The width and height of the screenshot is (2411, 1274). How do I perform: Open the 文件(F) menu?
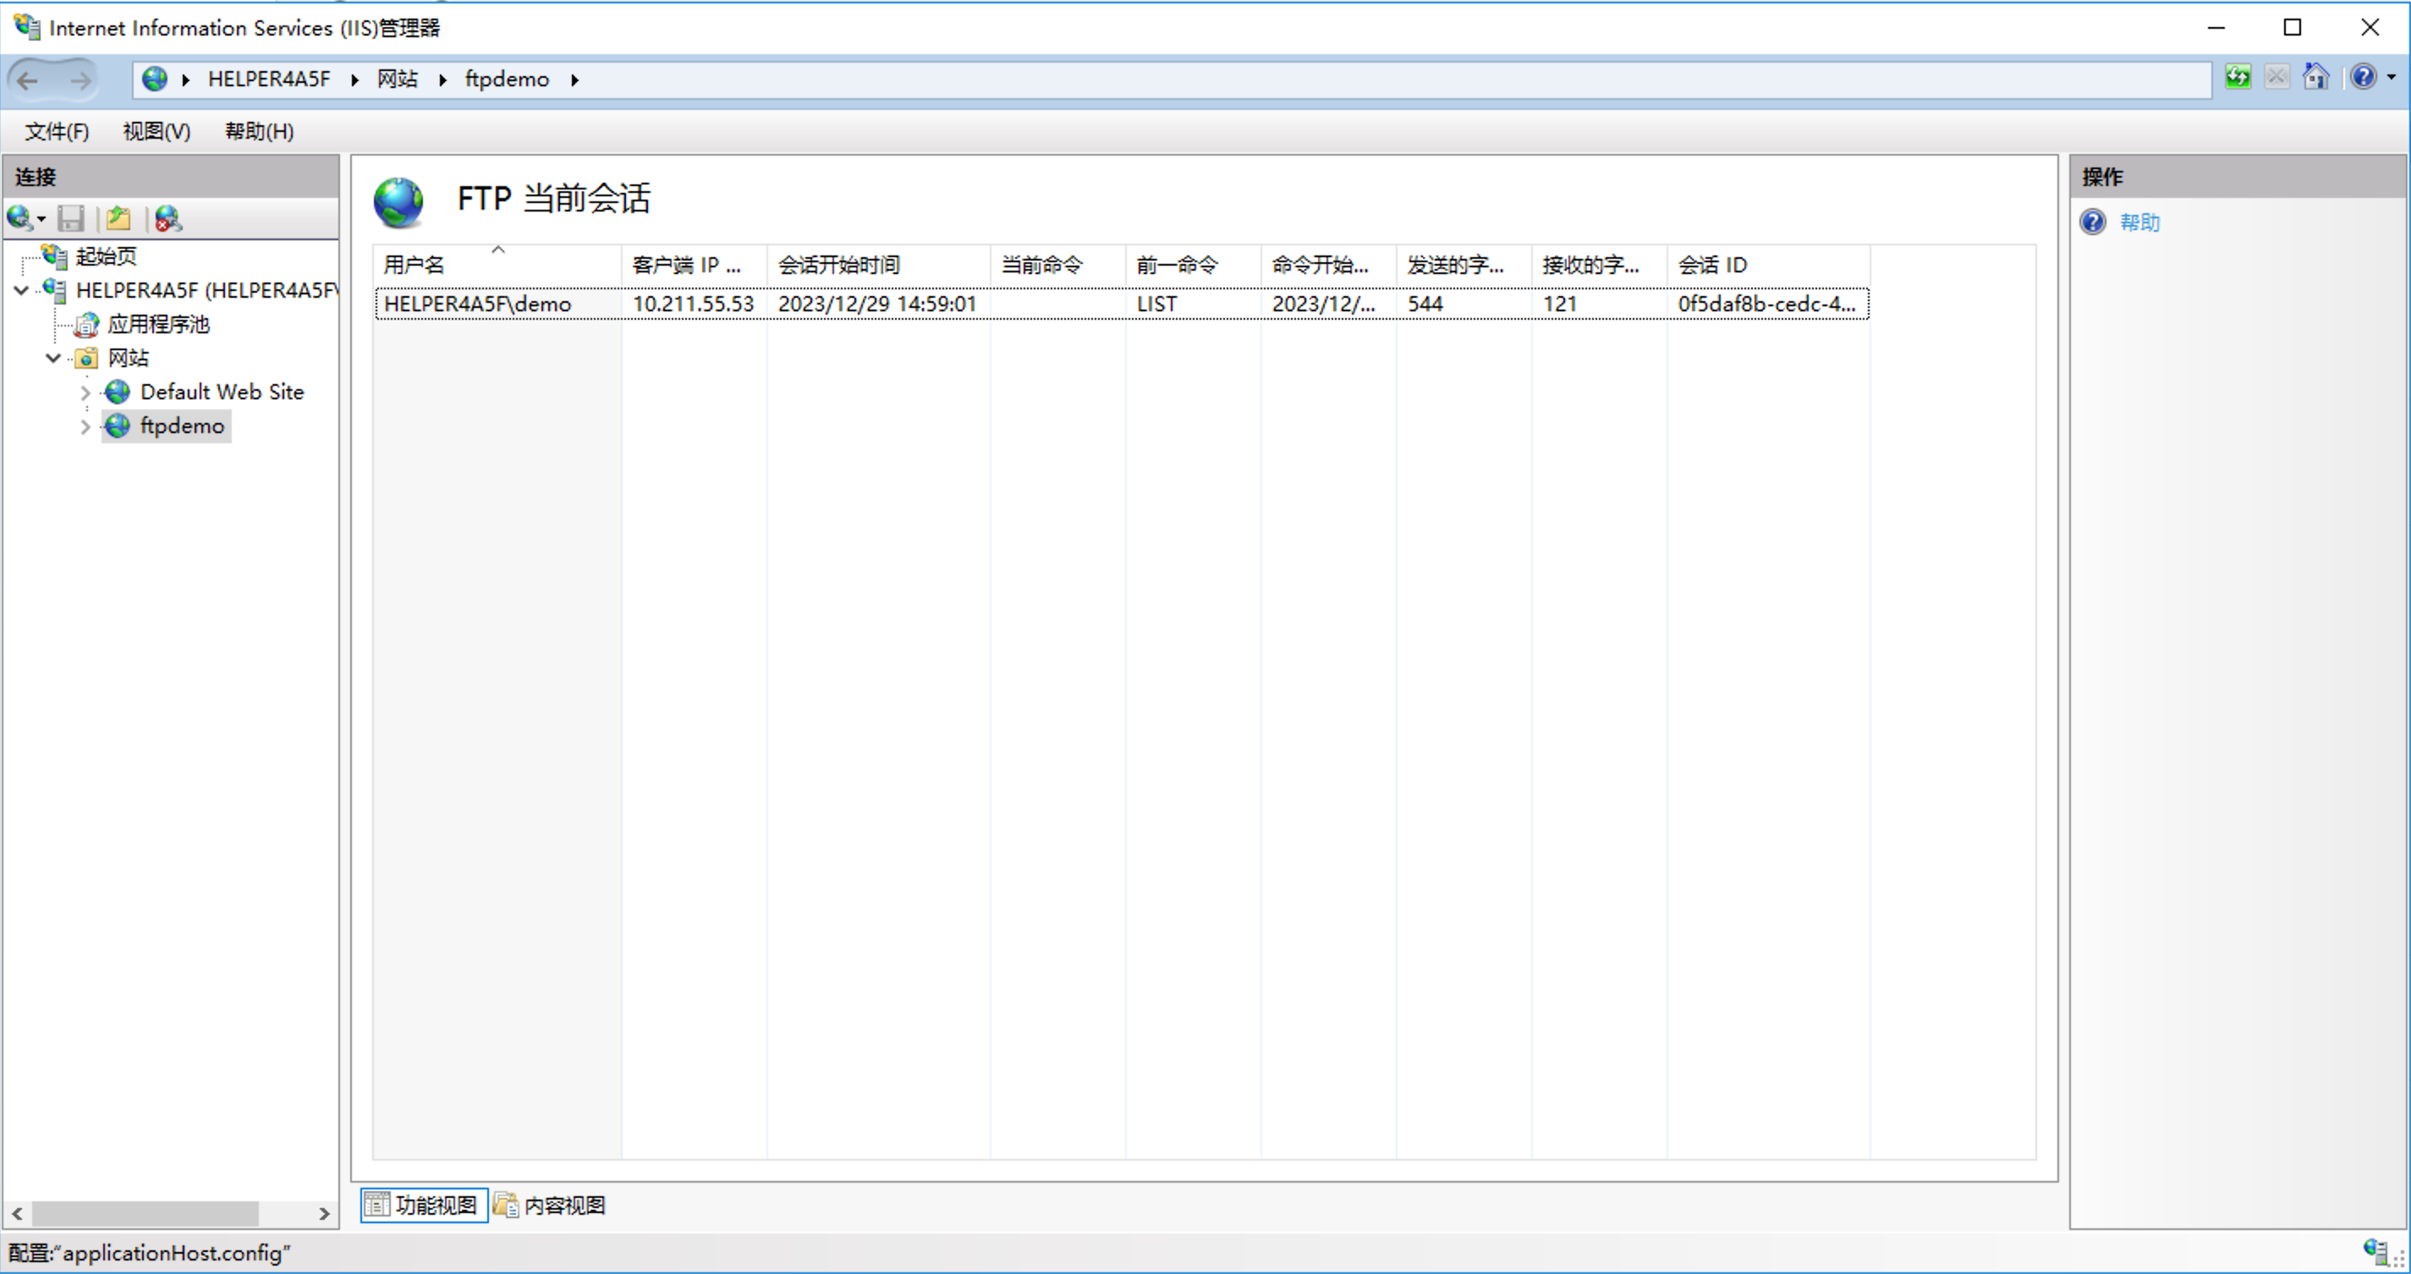click(56, 131)
